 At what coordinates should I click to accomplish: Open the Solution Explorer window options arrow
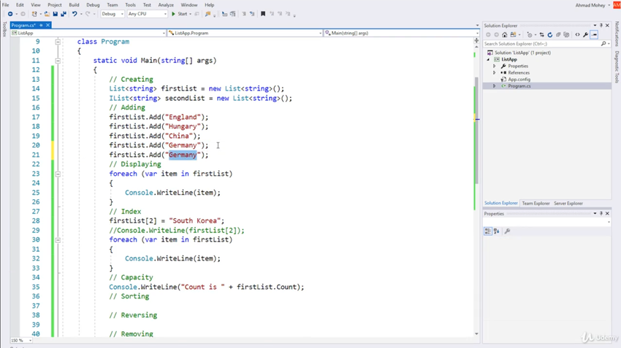coord(595,26)
